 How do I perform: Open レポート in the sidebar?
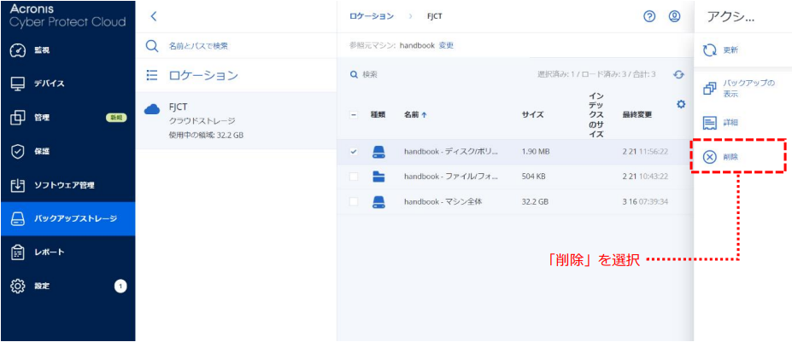click(49, 252)
